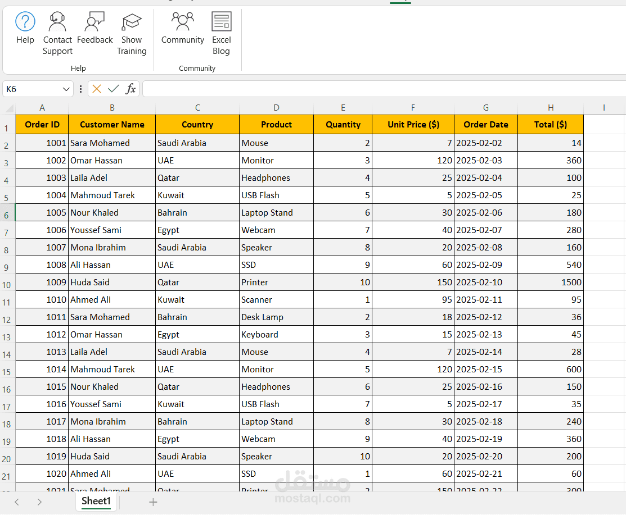This screenshot has height=515, width=626.
Task: Add a new worksheet with the plus button
Action: click(153, 502)
